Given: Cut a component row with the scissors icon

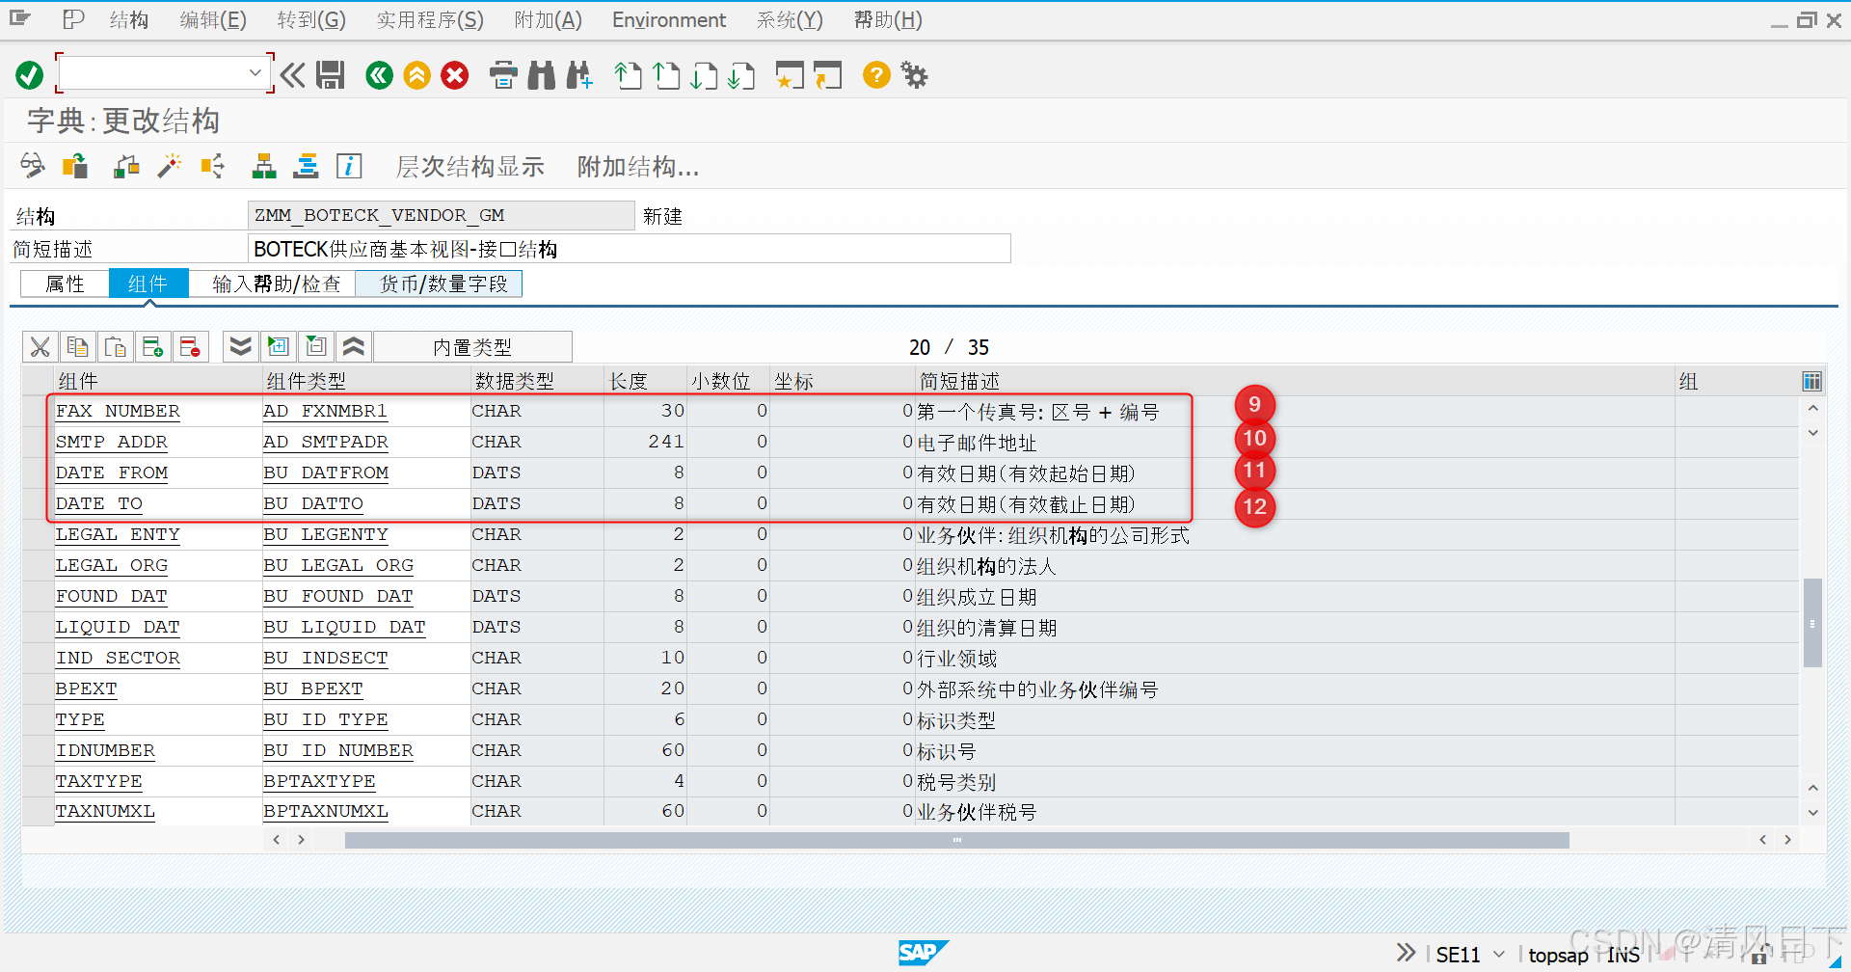Looking at the screenshot, I should tap(40, 346).
